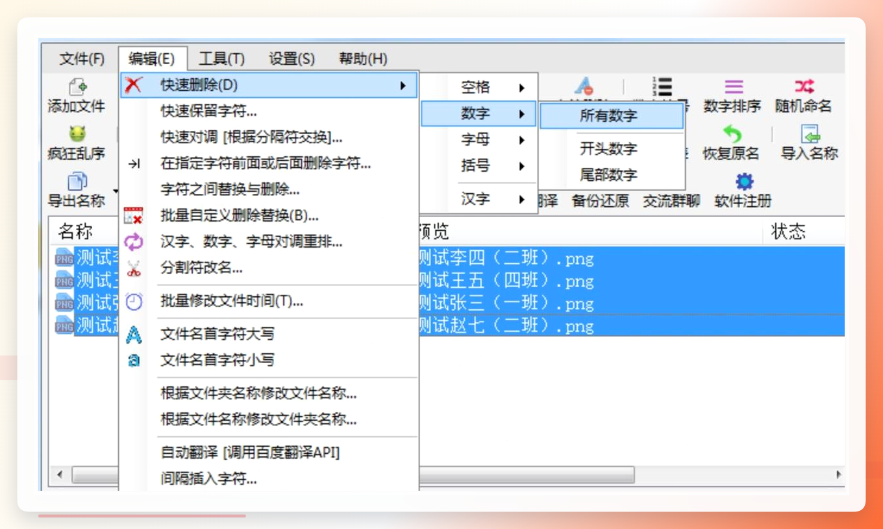The image size is (883, 529).
Task: Click the arrow icon beside 在指定字符前面或后面删除字符
Action: coord(134,164)
